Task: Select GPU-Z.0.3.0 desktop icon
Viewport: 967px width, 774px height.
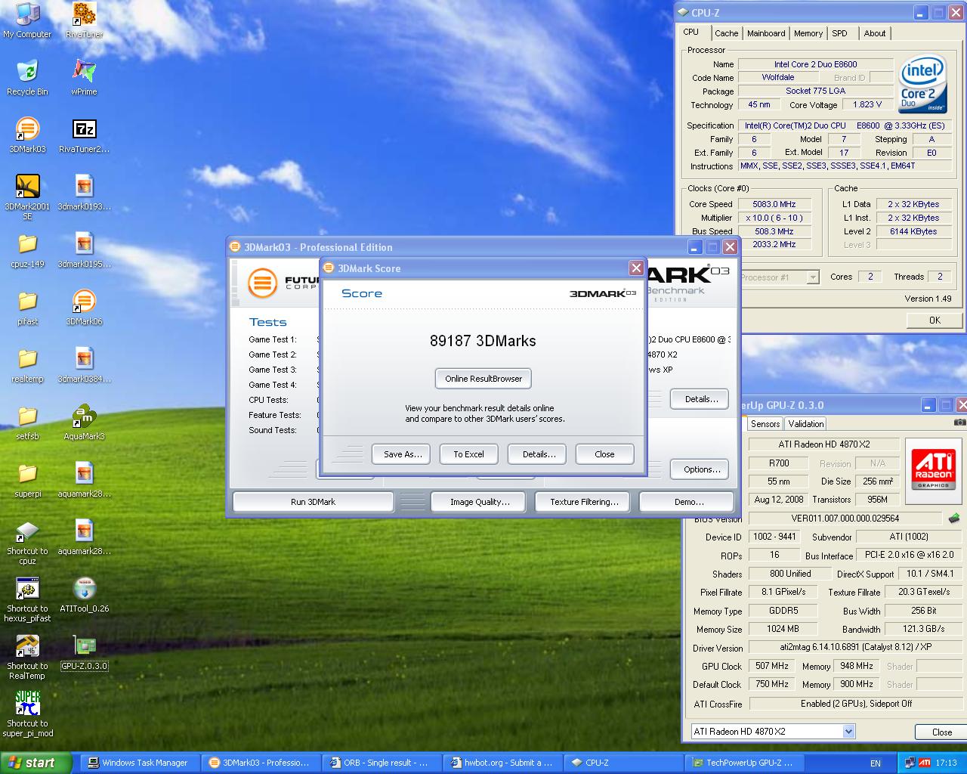Action: (x=84, y=652)
